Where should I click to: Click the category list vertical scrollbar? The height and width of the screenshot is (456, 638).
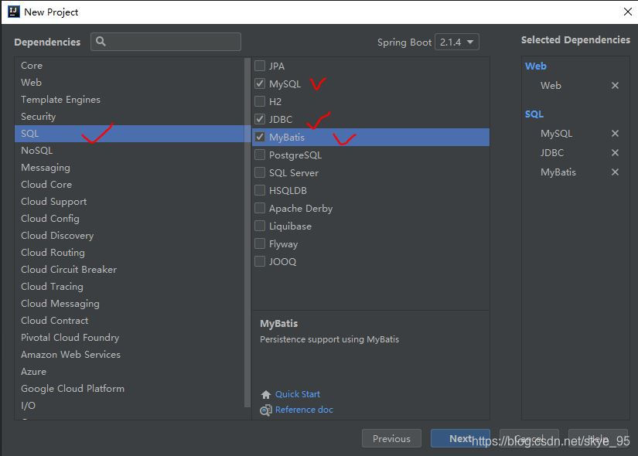(247, 232)
